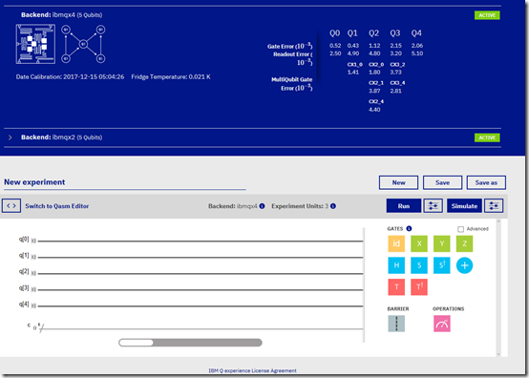Click the q[0] qubit line

click(201, 241)
